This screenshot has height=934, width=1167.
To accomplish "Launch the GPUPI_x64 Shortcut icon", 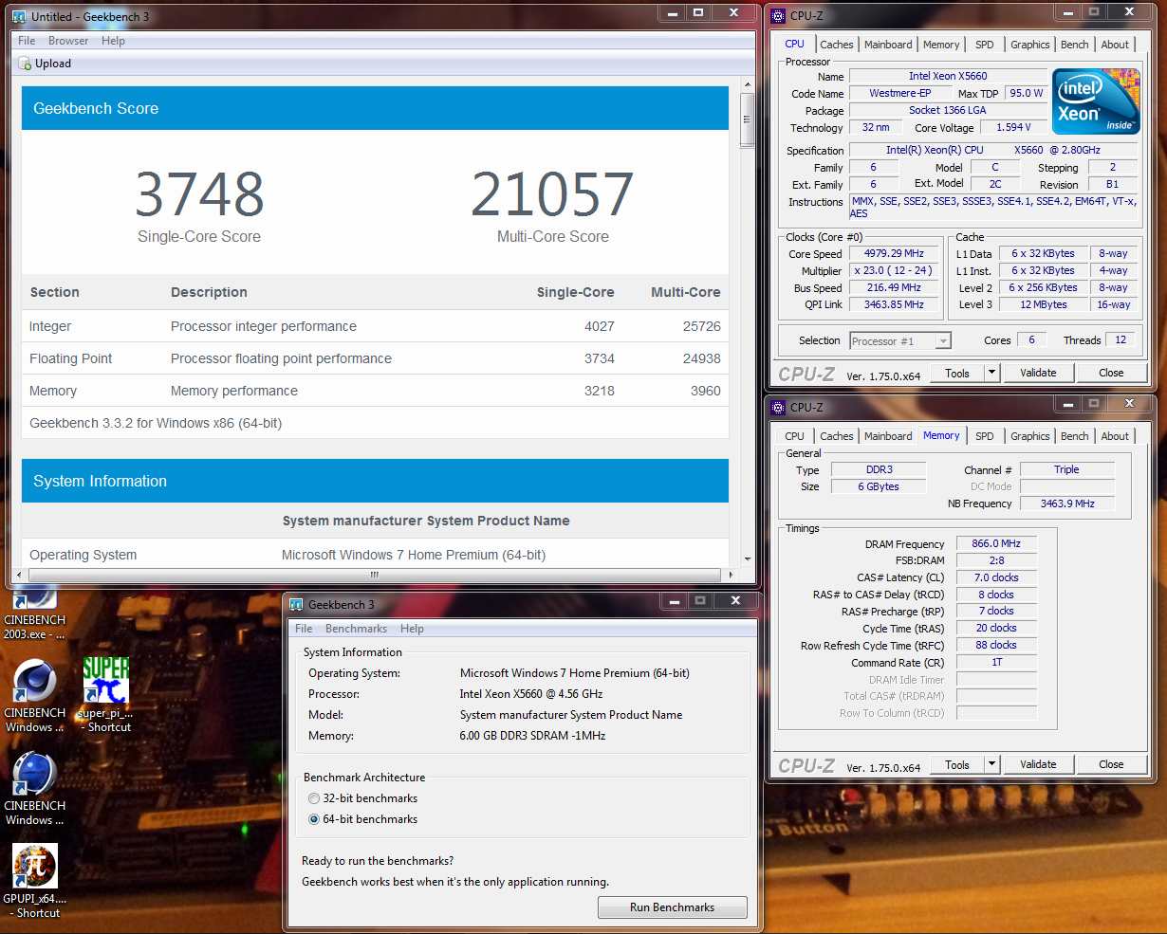I will point(34,882).
